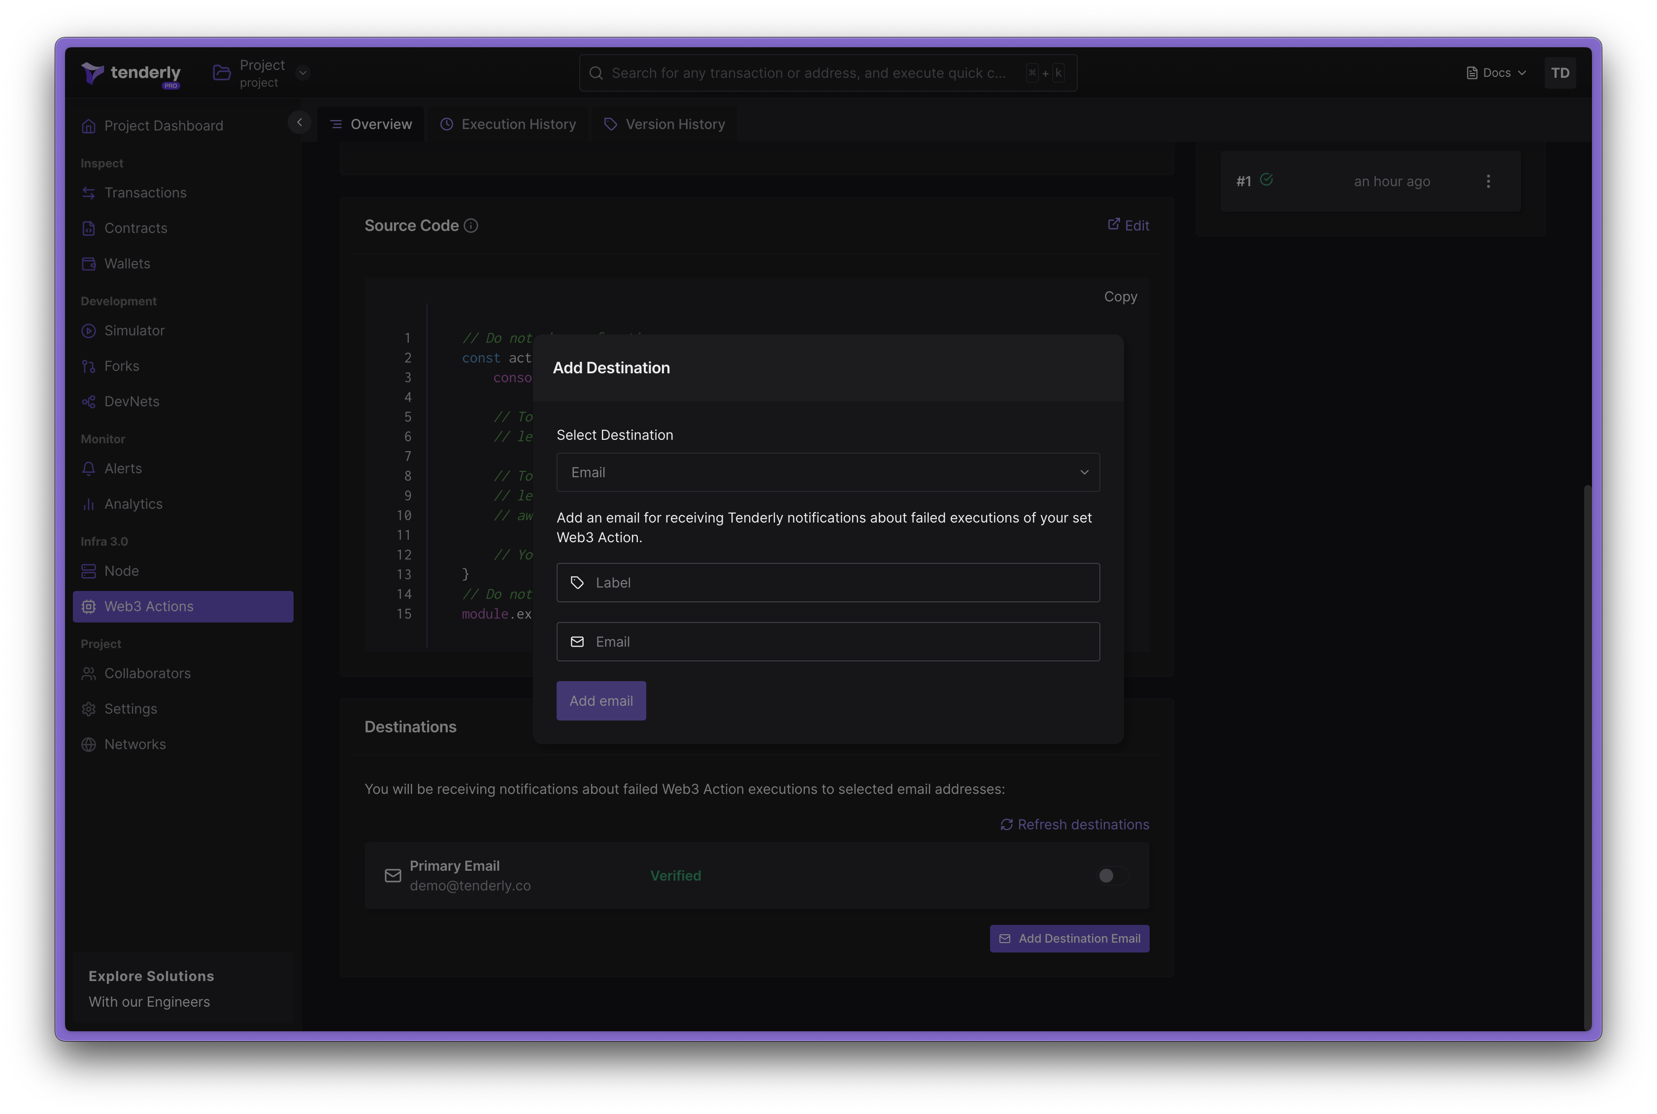Click the Transactions inspect icon
Viewport: 1657px width, 1114px height.
pyautogui.click(x=88, y=193)
